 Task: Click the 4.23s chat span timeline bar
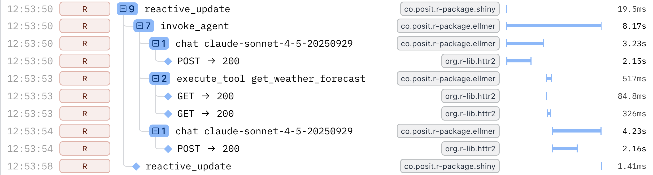577,131
